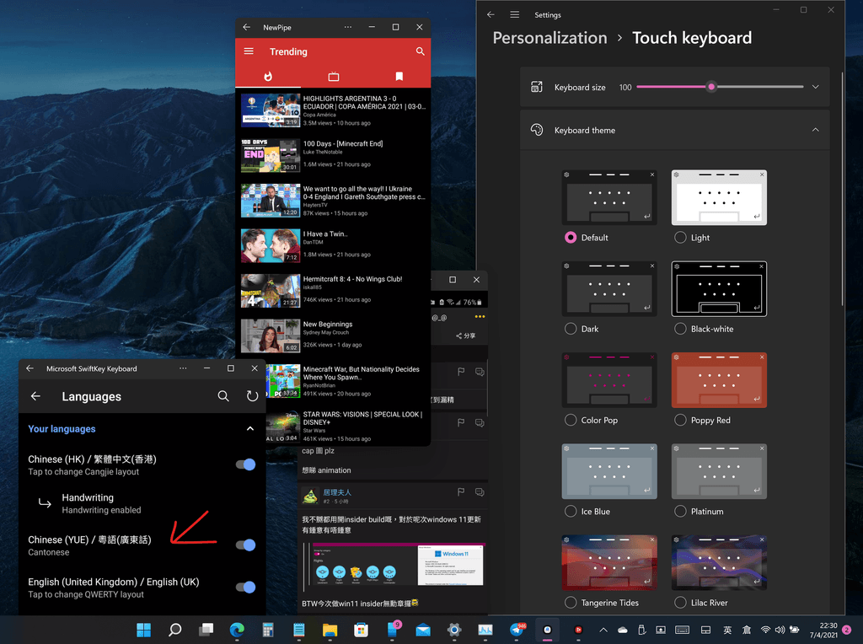Click the NewPipe search icon
The image size is (863, 644).
pyautogui.click(x=420, y=51)
